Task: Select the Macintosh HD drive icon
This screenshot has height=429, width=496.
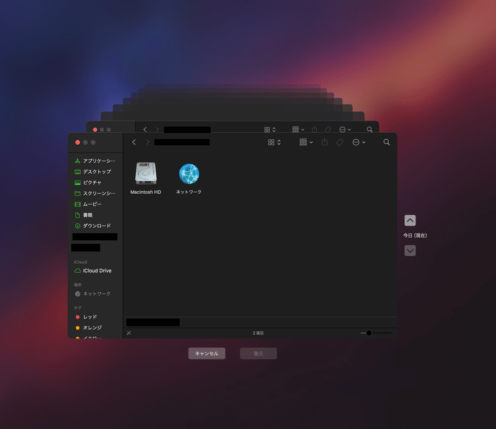Action: click(146, 173)
